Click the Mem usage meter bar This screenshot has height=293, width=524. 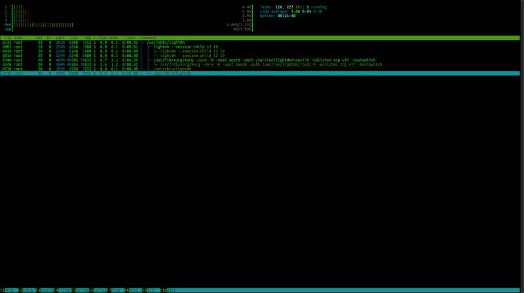[x=128, y=25]
